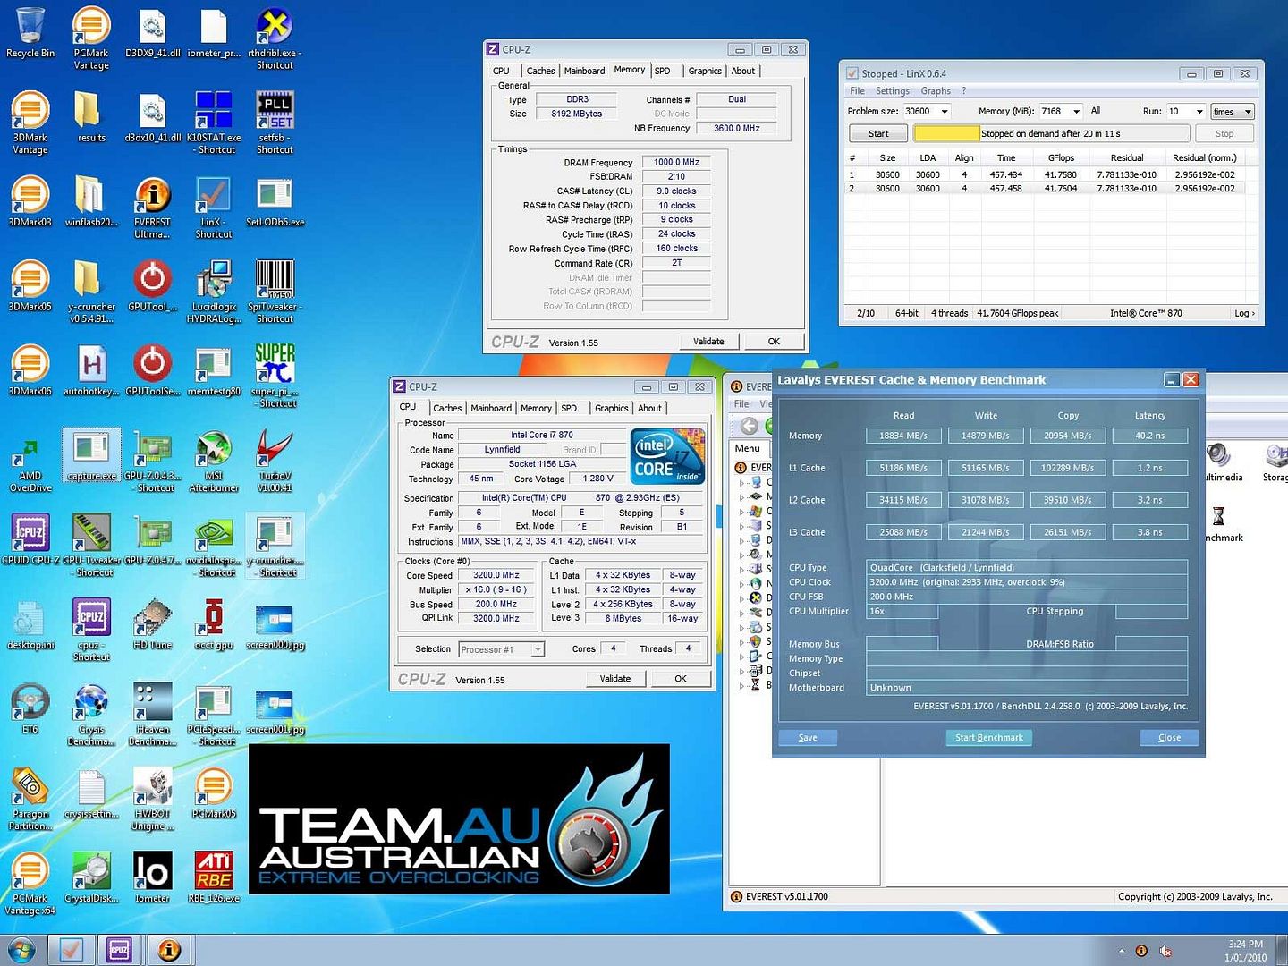Image resolution: width=1288 pixels, height=966 pixels.
Task: Expand first tree node in EVEREST menu
Action: [741, 482]
